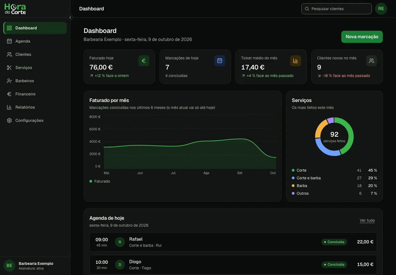Click the Dashboard grid icon in sidebar
This screenshot has width=396, height=275.
pos(9,28)
